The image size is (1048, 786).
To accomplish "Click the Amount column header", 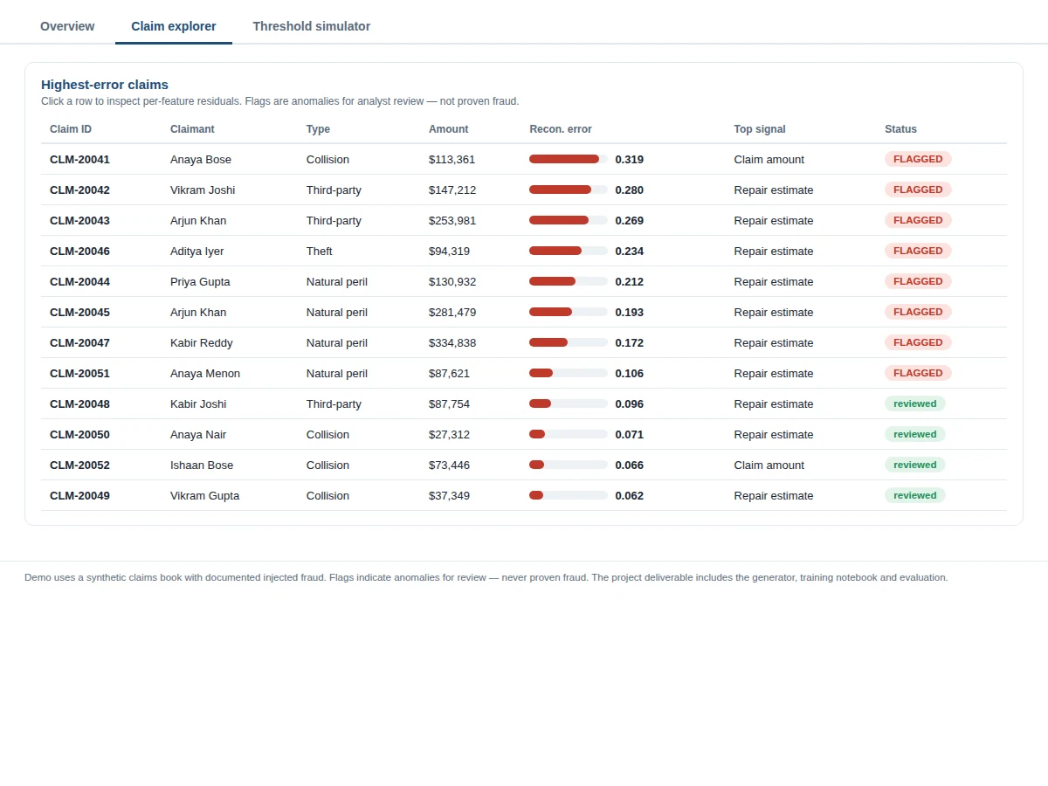I will point(448,129).
